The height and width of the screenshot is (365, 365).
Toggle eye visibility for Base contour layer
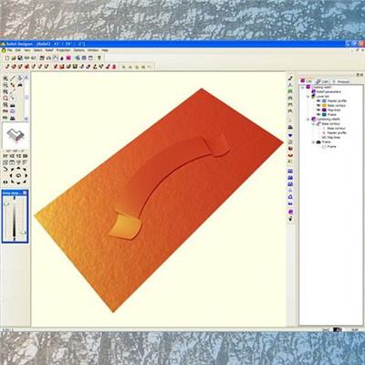[318, 105]
